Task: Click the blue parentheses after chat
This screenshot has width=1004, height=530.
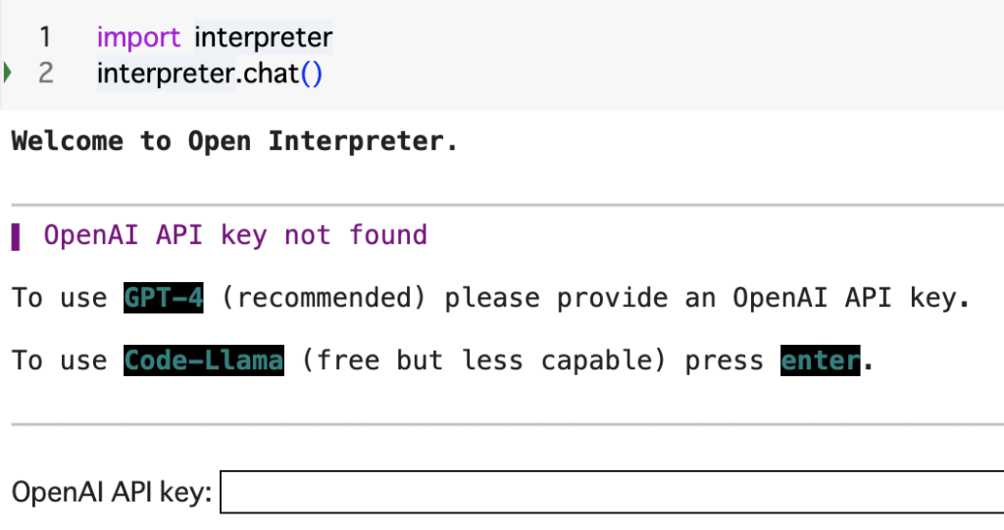Action: (311, 73)
